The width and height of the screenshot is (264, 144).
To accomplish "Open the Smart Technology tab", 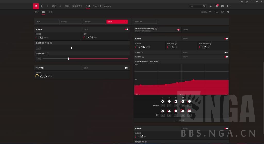I will point(102,6).
